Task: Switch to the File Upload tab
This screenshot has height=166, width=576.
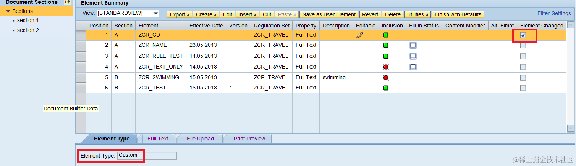Action: [x=200, y=139]
